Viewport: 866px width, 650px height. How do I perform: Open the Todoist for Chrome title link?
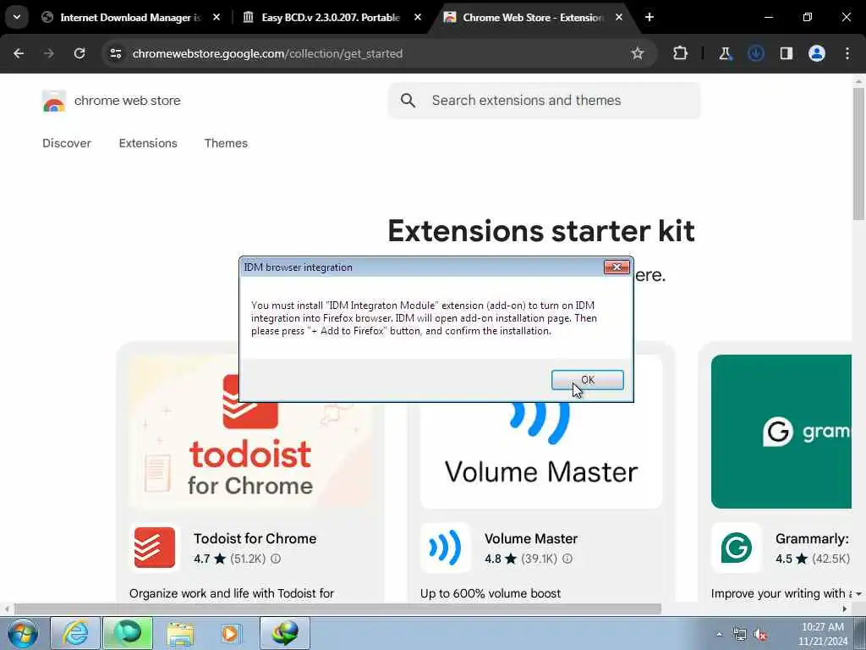coord(255,539)
